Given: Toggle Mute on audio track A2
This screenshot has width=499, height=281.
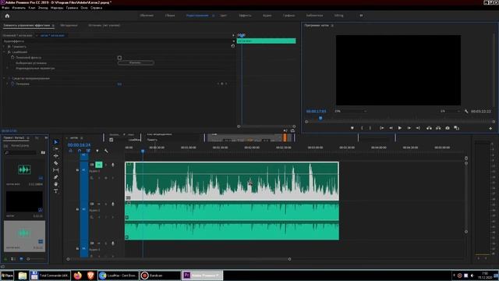Looking at the screenshot, I should (99, 204).
